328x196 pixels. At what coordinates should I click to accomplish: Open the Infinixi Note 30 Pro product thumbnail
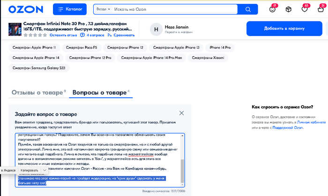click(15, 29)
